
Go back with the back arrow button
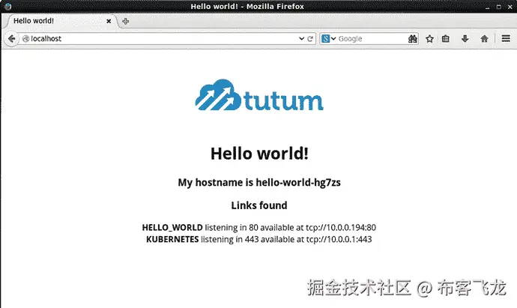pos(11,39)
